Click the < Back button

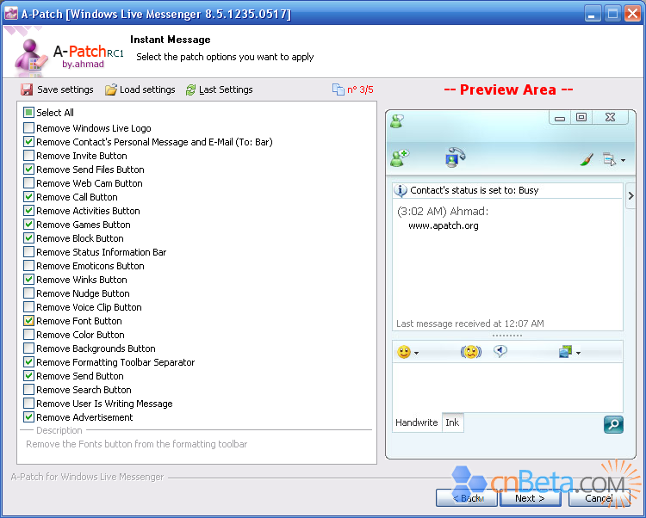pos(467,498)
